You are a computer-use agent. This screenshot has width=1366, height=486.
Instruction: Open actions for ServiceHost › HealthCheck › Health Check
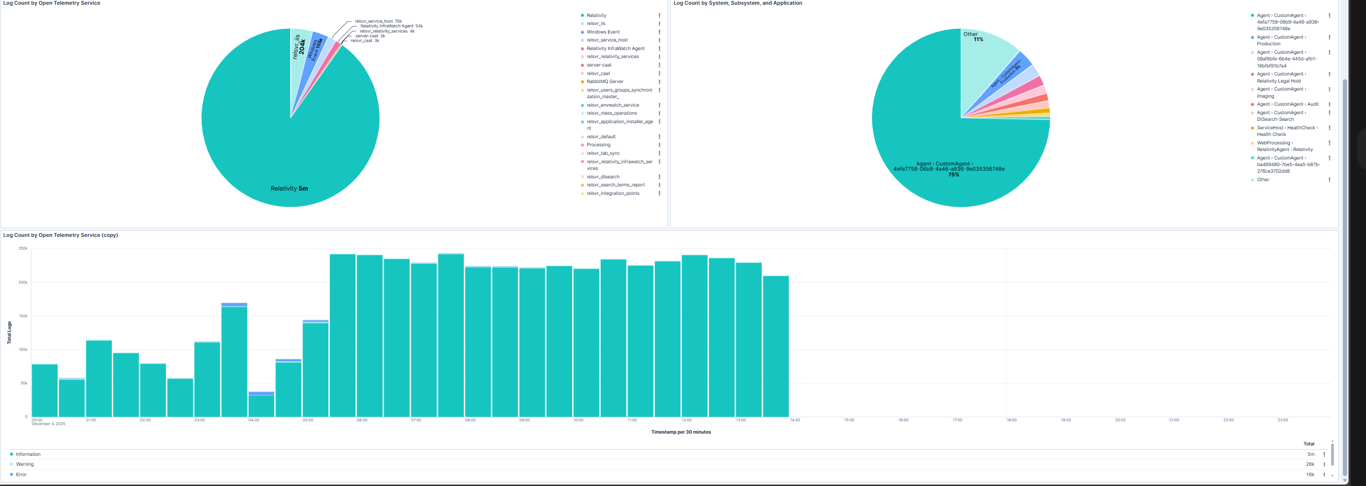click(x=1329, y=128)
